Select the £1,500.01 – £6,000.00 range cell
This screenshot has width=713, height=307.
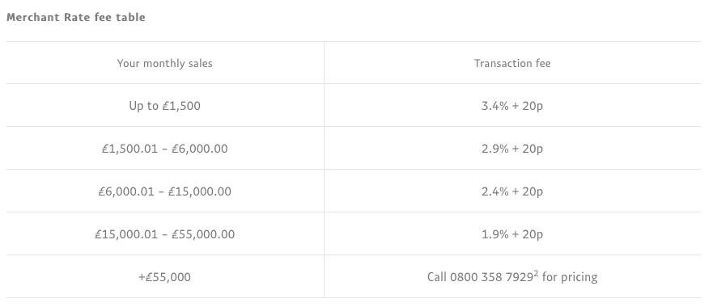(x=164, y=149)
